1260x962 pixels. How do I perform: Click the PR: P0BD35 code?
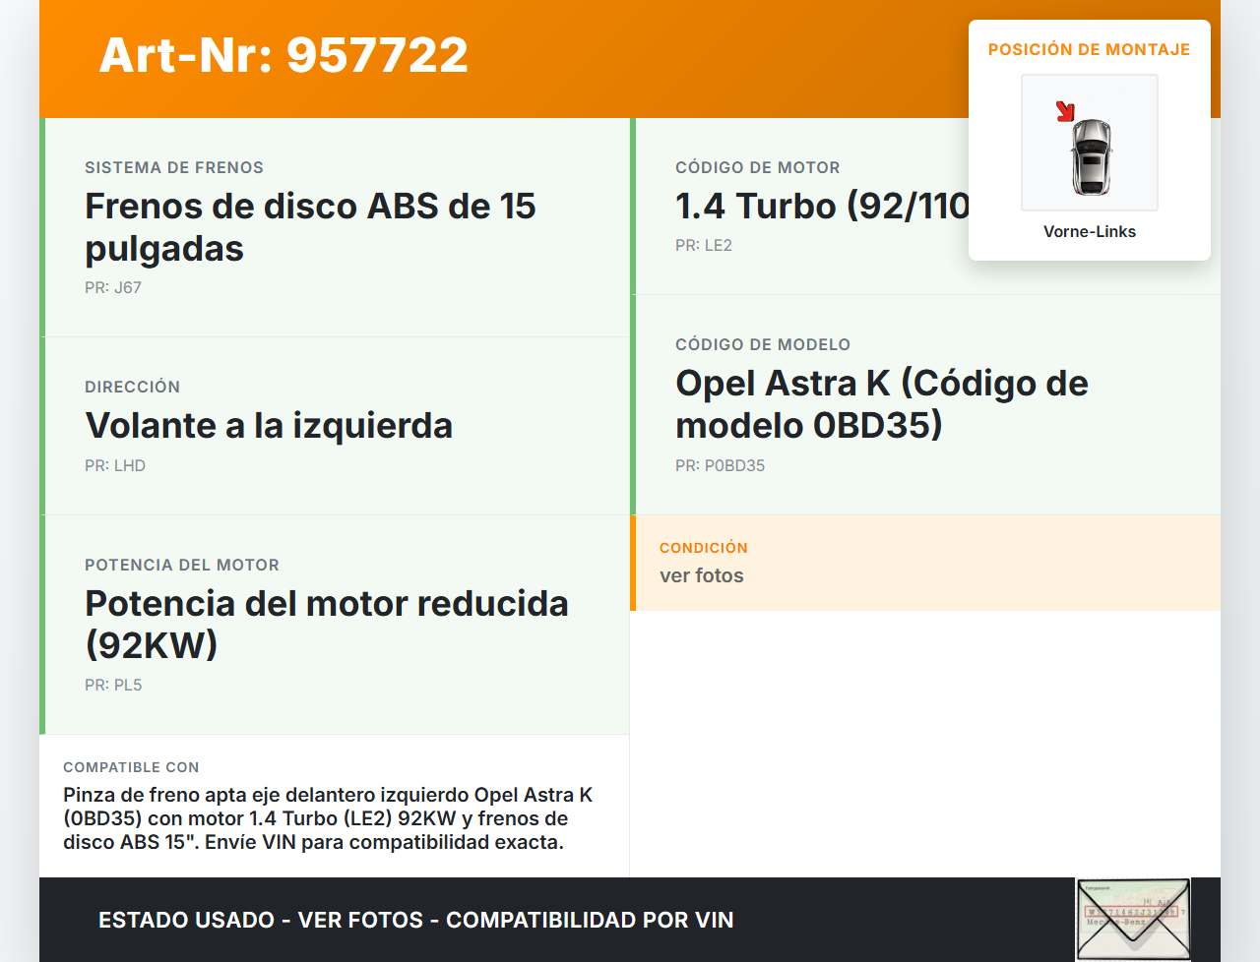pyautogui.click(x=720, y=466)
